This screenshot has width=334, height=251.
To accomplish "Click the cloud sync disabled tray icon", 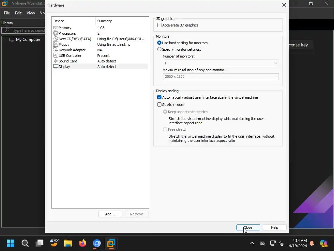I will (263, 243).
